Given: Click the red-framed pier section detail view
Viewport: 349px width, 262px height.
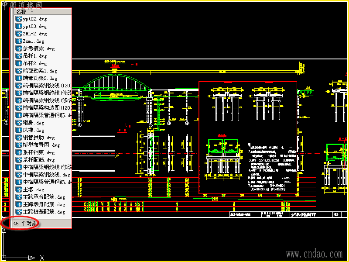Looking at the screenshot, I should coord(248,138).
